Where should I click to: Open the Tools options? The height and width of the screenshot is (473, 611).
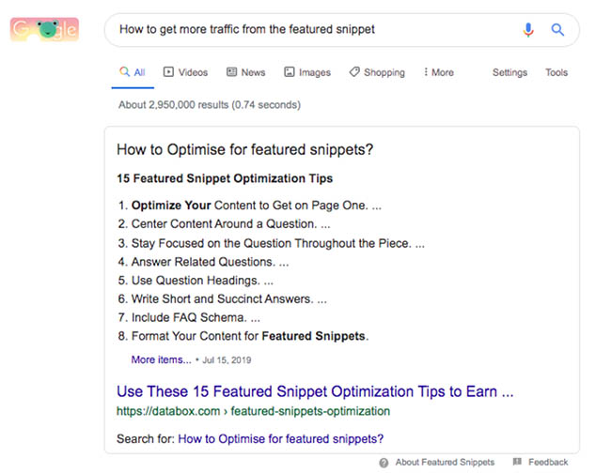pos(556,72)
